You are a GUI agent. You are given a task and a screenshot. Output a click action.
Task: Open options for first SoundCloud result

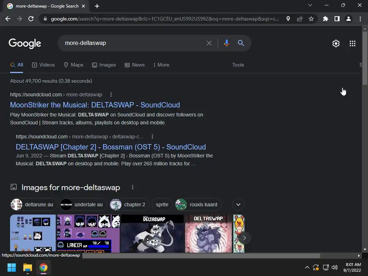(111, 95)
